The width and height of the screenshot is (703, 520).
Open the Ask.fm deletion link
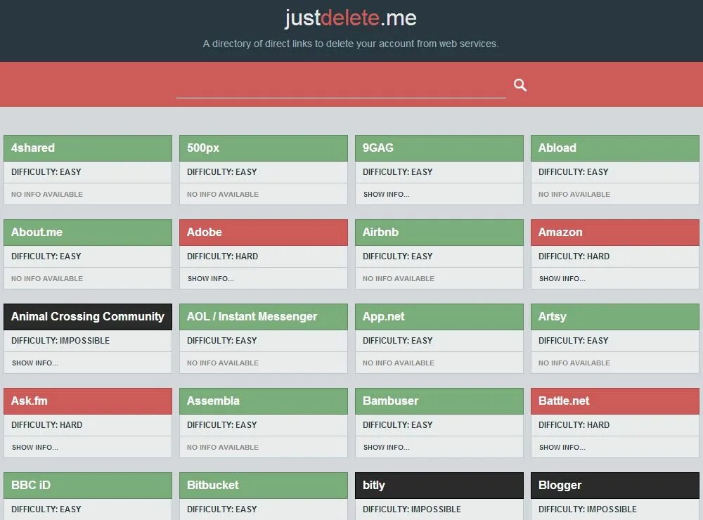(x=88, y=401)
